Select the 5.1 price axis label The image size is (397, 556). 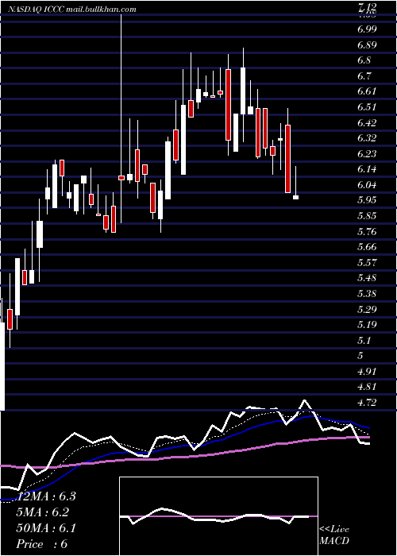tap(364, 341)
